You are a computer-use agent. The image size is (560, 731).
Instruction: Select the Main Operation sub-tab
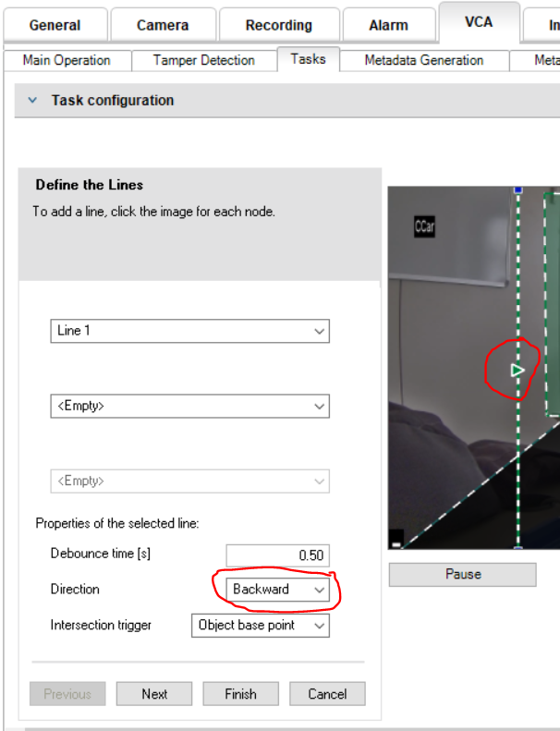pos(67,61)
